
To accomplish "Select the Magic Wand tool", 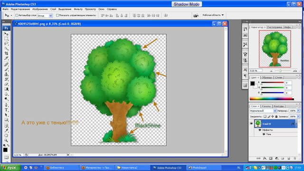I will coord(6,48).
